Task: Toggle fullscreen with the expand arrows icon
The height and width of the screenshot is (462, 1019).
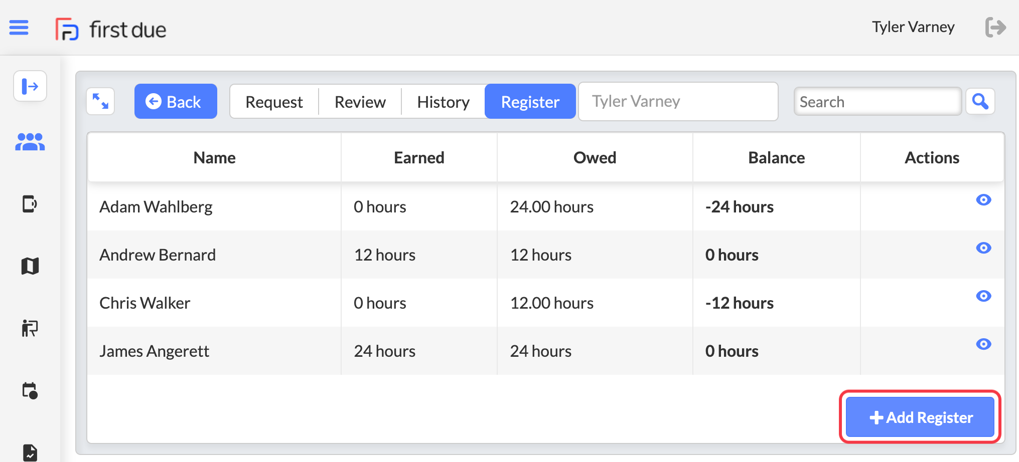Action: click(100, 101)
